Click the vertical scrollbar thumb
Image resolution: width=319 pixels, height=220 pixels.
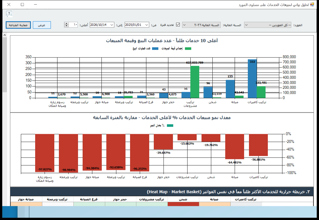5,65
